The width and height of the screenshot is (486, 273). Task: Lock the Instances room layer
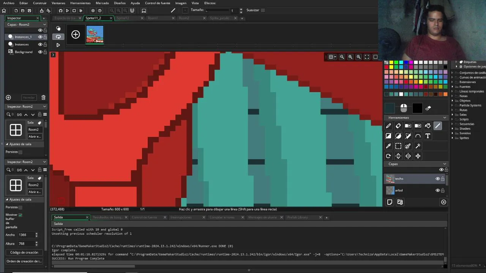coord(45,44)
